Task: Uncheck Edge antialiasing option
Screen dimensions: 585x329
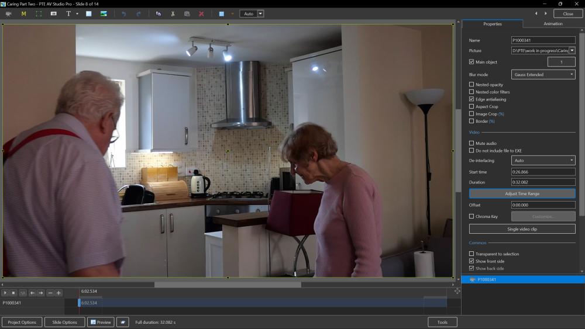Action: [x=472, y=99]
